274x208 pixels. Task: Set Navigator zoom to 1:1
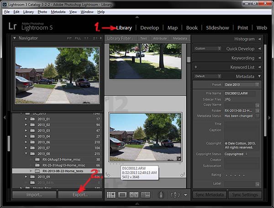point(86,38)
